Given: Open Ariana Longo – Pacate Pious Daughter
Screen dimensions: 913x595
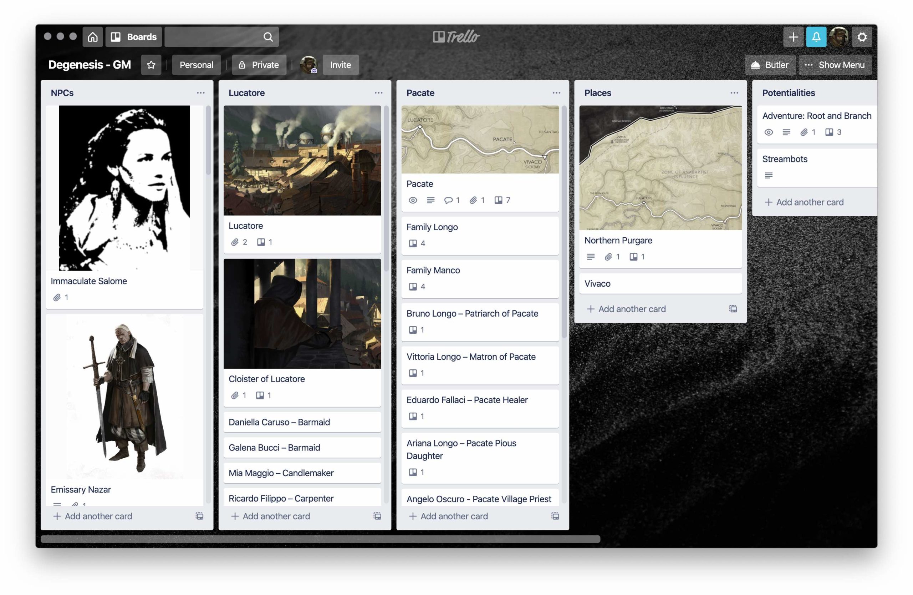Looking at the screenshot, I should click(x=480, y=458).
